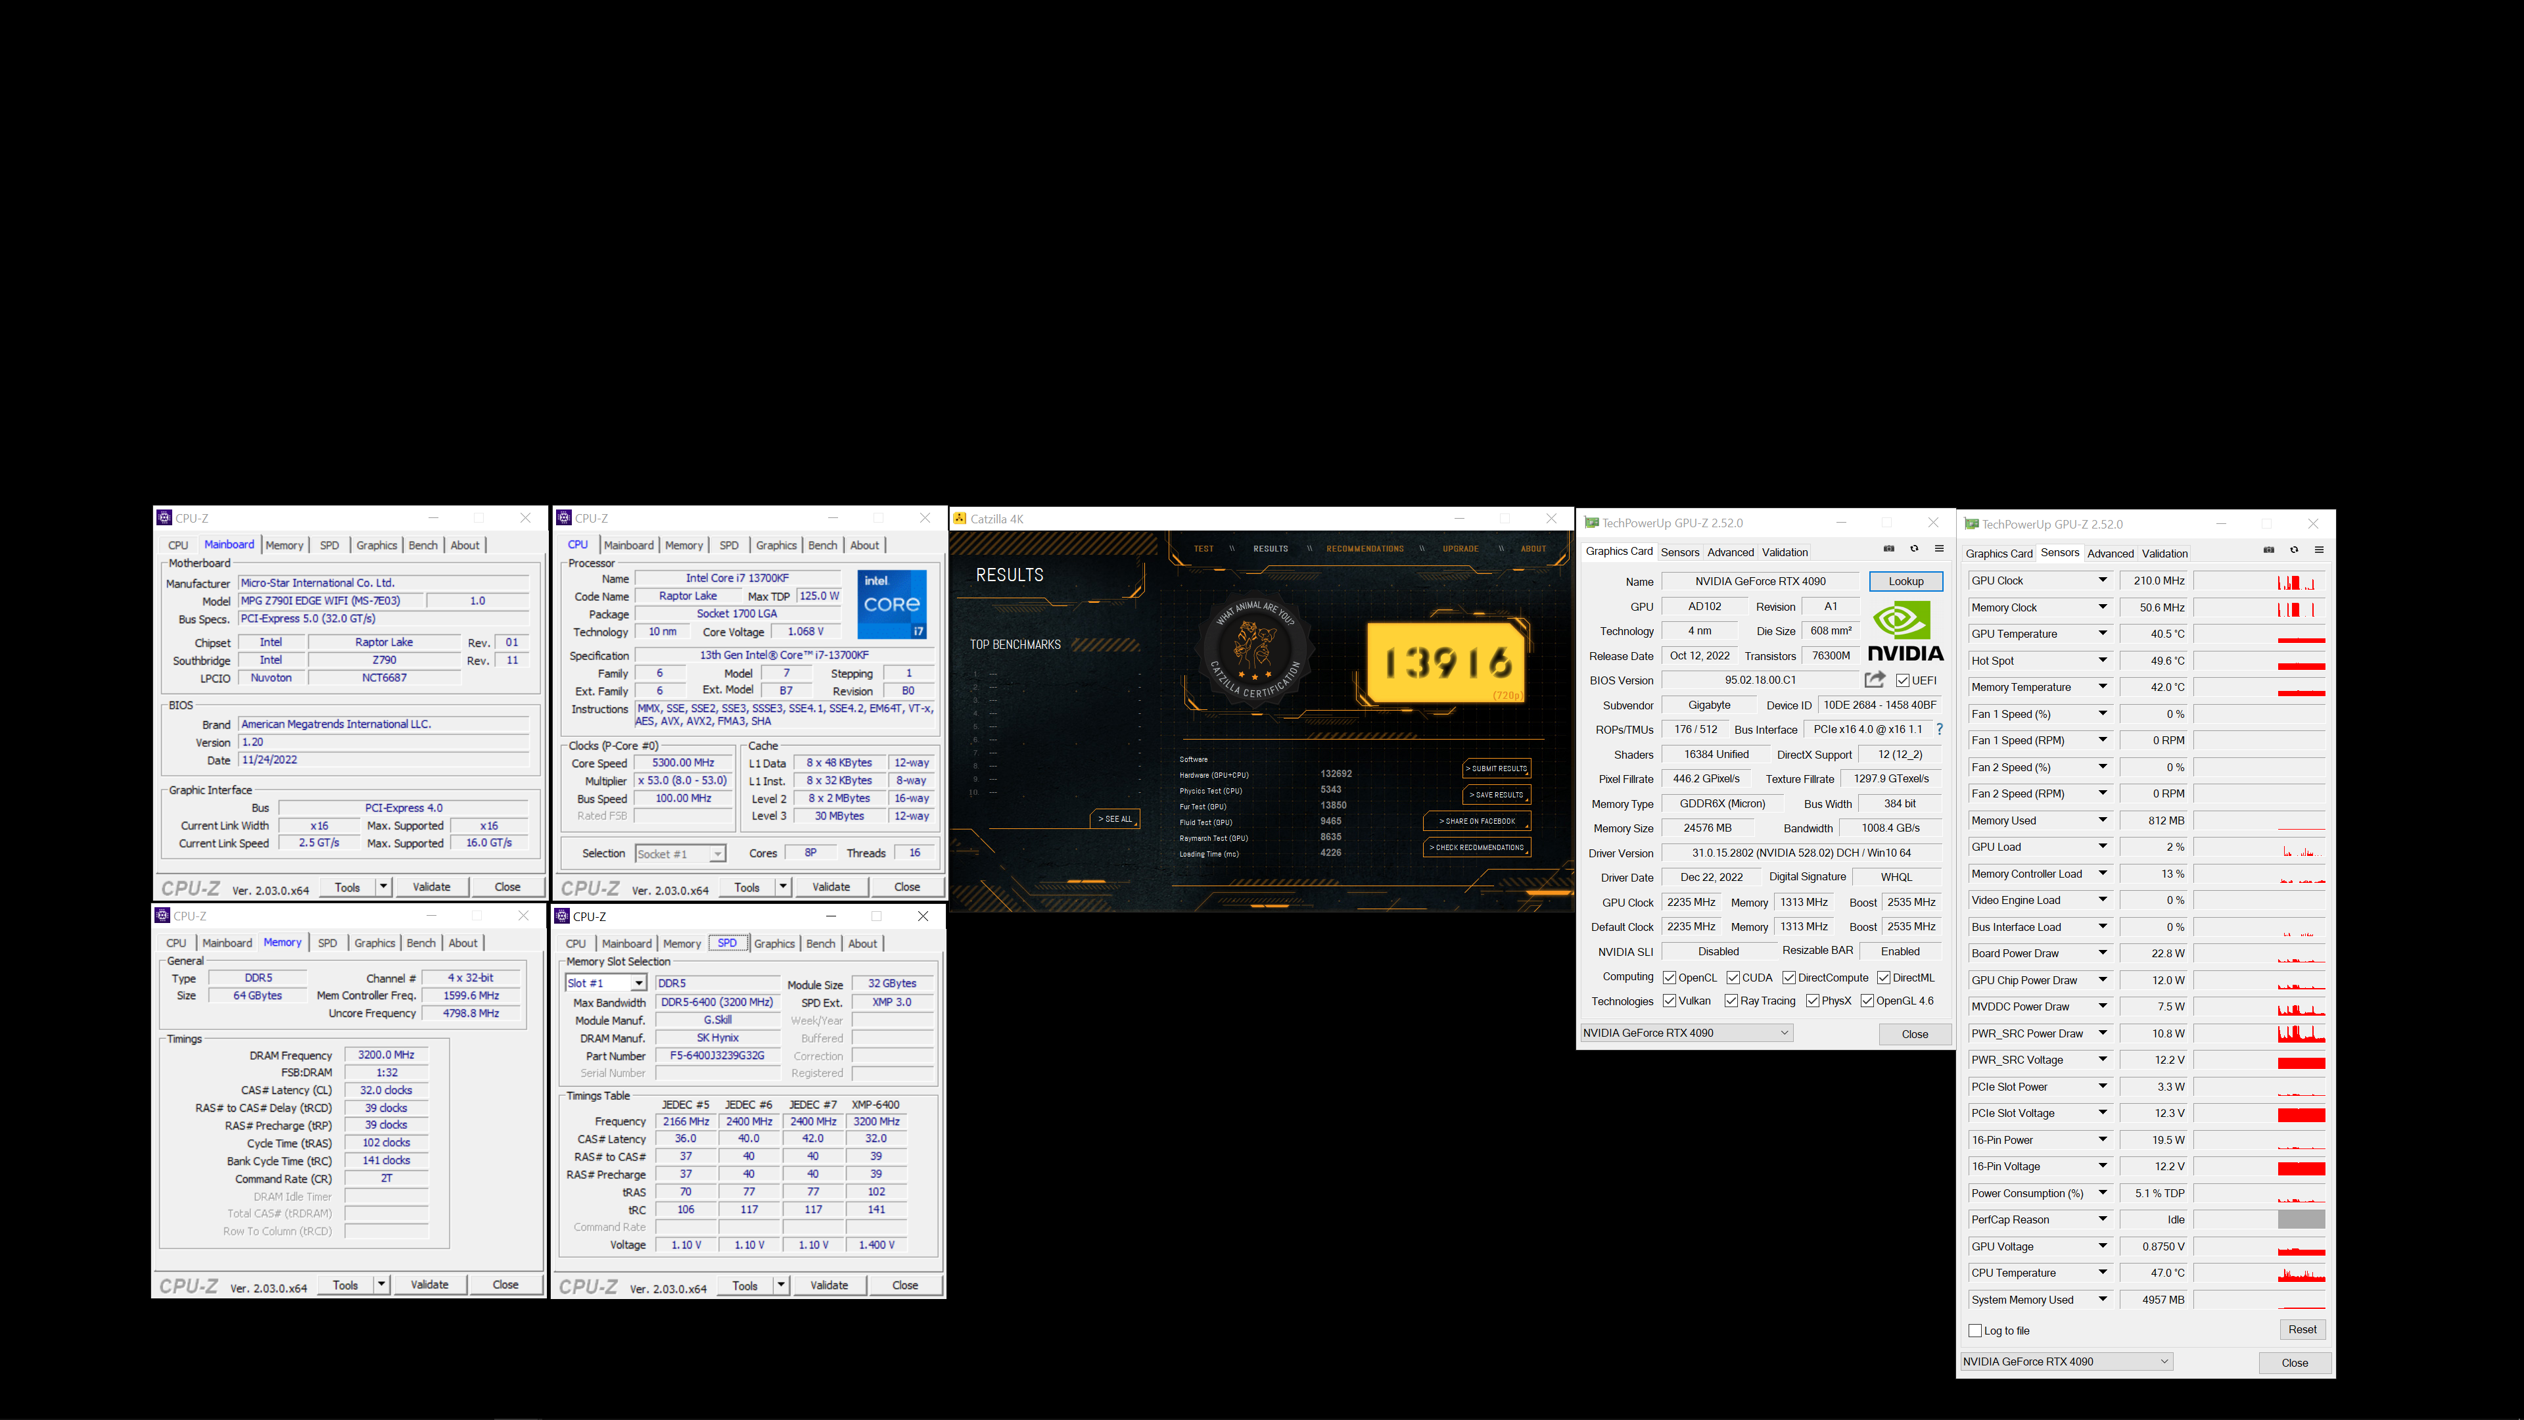Toggle the CUDA checkbox
Viewport: 2524px width, 1420px height.
pos(1733,977)
